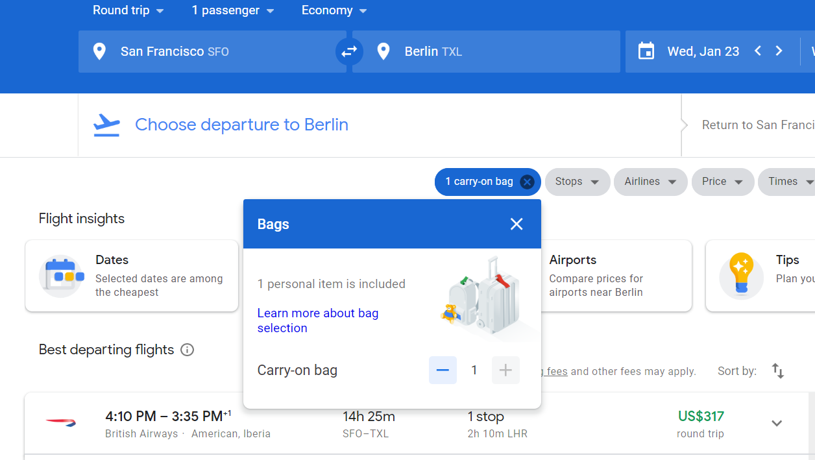Screen dimensions: 815x460
Task: Increase carry-on bag count
Action: 505,370
